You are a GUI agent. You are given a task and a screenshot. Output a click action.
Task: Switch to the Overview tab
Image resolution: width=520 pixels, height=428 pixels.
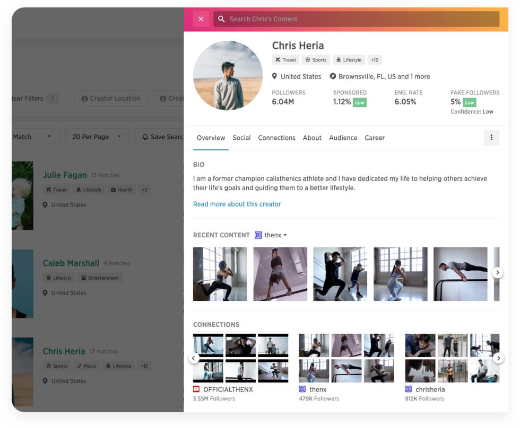[x=211, y=138]
